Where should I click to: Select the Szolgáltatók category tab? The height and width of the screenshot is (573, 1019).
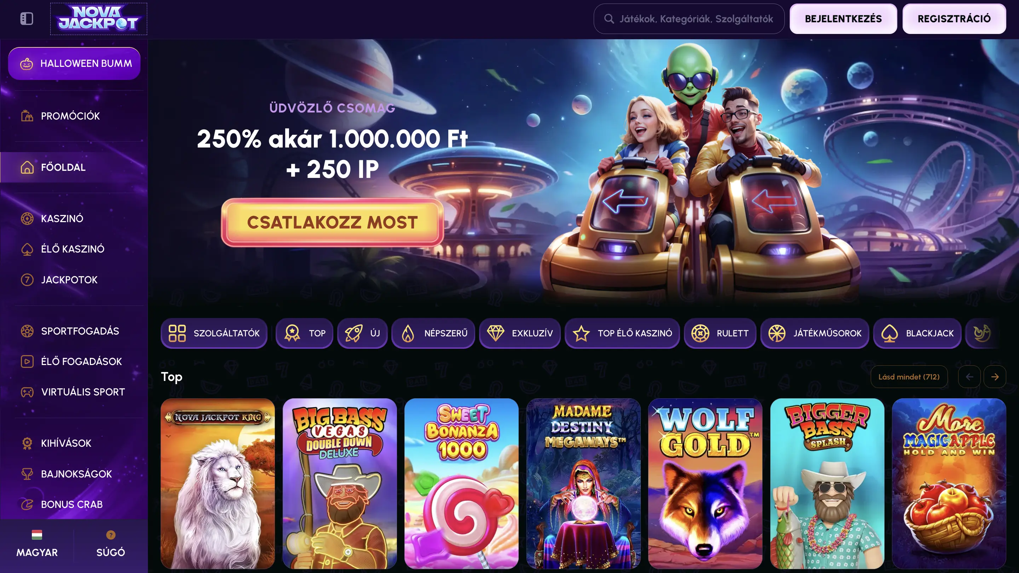click(214, 333)
